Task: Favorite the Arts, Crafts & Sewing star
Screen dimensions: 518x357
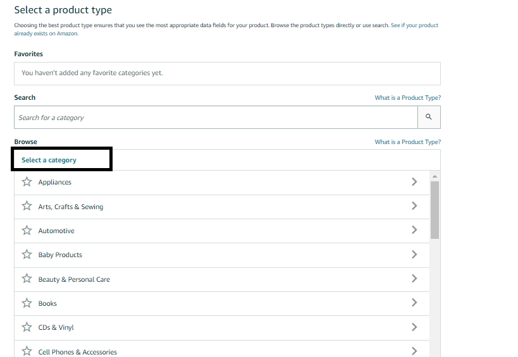Action: pos(27,206)
